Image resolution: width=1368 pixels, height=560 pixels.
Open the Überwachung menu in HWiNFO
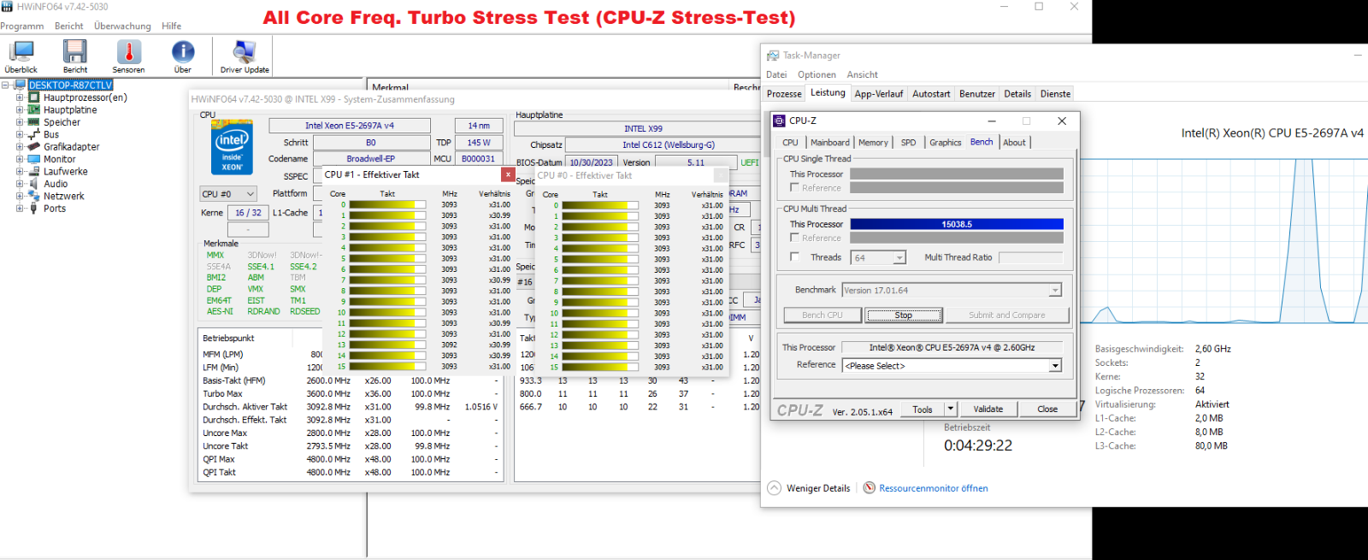click(x=122, y=27)
